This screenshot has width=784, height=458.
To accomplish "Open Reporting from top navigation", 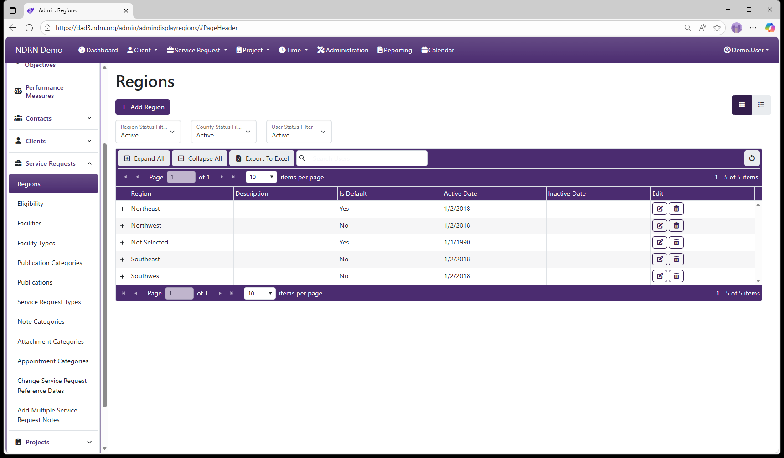I will (395, 50).
